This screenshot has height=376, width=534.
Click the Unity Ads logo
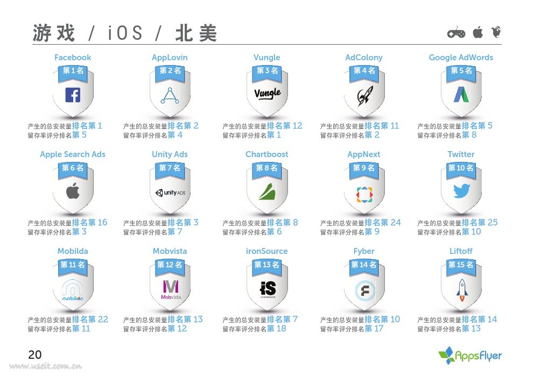[170, 193]
